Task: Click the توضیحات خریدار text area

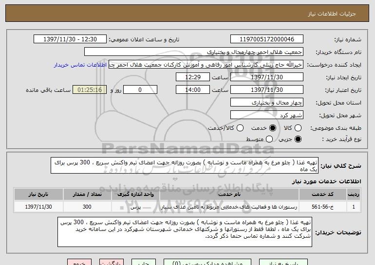Action: (185, 232)
